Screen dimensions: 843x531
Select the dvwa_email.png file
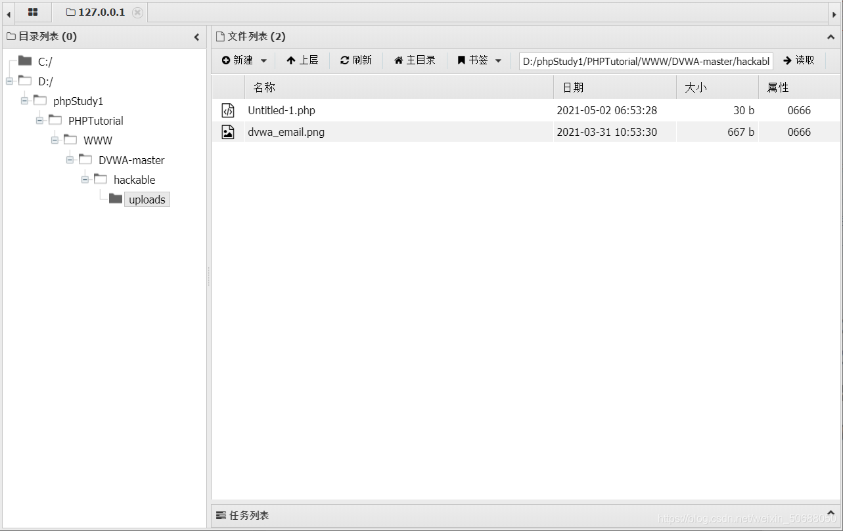tap(286, 133)
